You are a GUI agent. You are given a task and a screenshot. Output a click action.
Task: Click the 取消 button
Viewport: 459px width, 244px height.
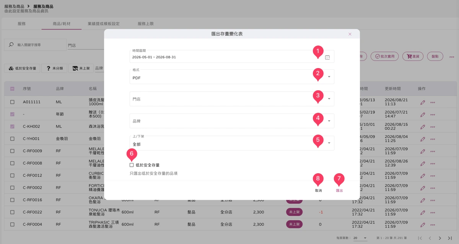[x=318, y=190]
